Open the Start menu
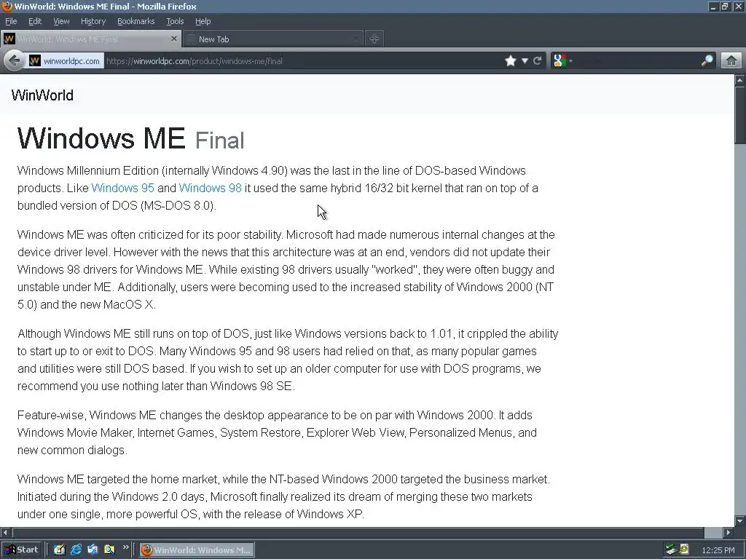This screenshot has height=559, width=746. pyautogui.click(x=21, y=550)
